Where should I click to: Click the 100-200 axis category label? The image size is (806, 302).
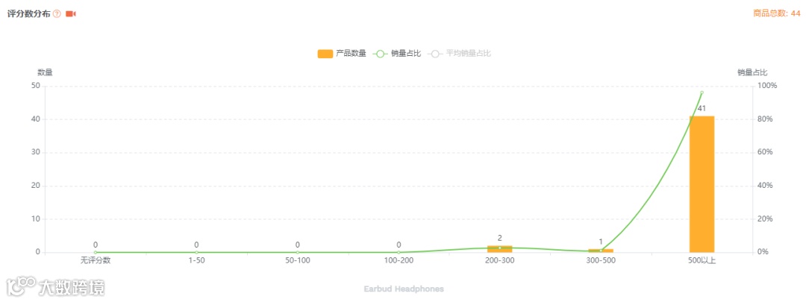(x=399, y=260)
